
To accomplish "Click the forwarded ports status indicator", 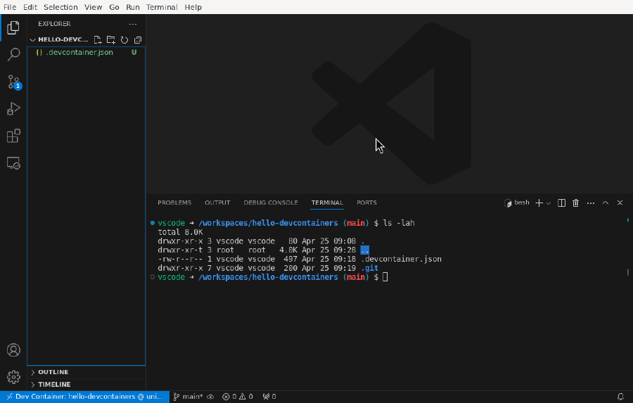I will 269,397.
